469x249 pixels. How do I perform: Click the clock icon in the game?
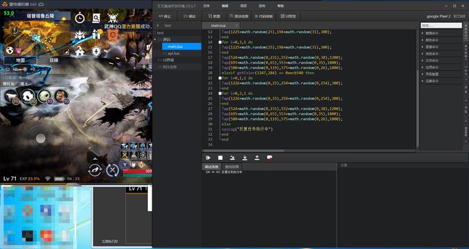[x=80, y=18]
